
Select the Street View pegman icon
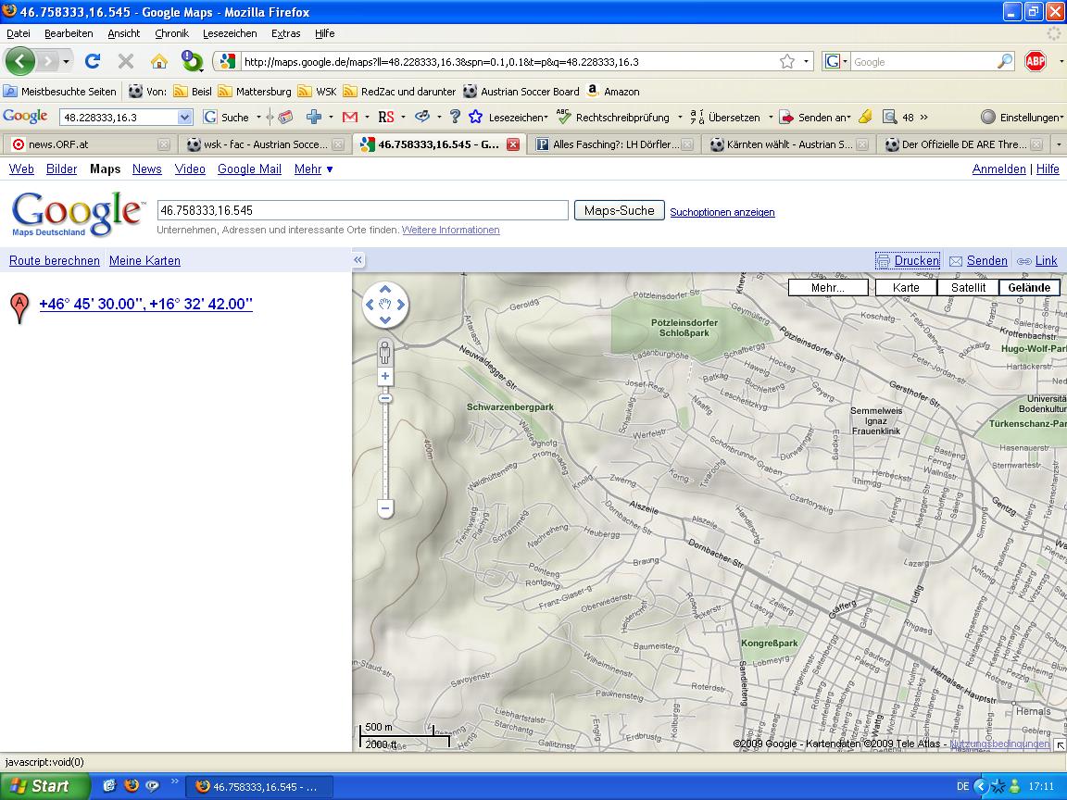tap(385, 353)
